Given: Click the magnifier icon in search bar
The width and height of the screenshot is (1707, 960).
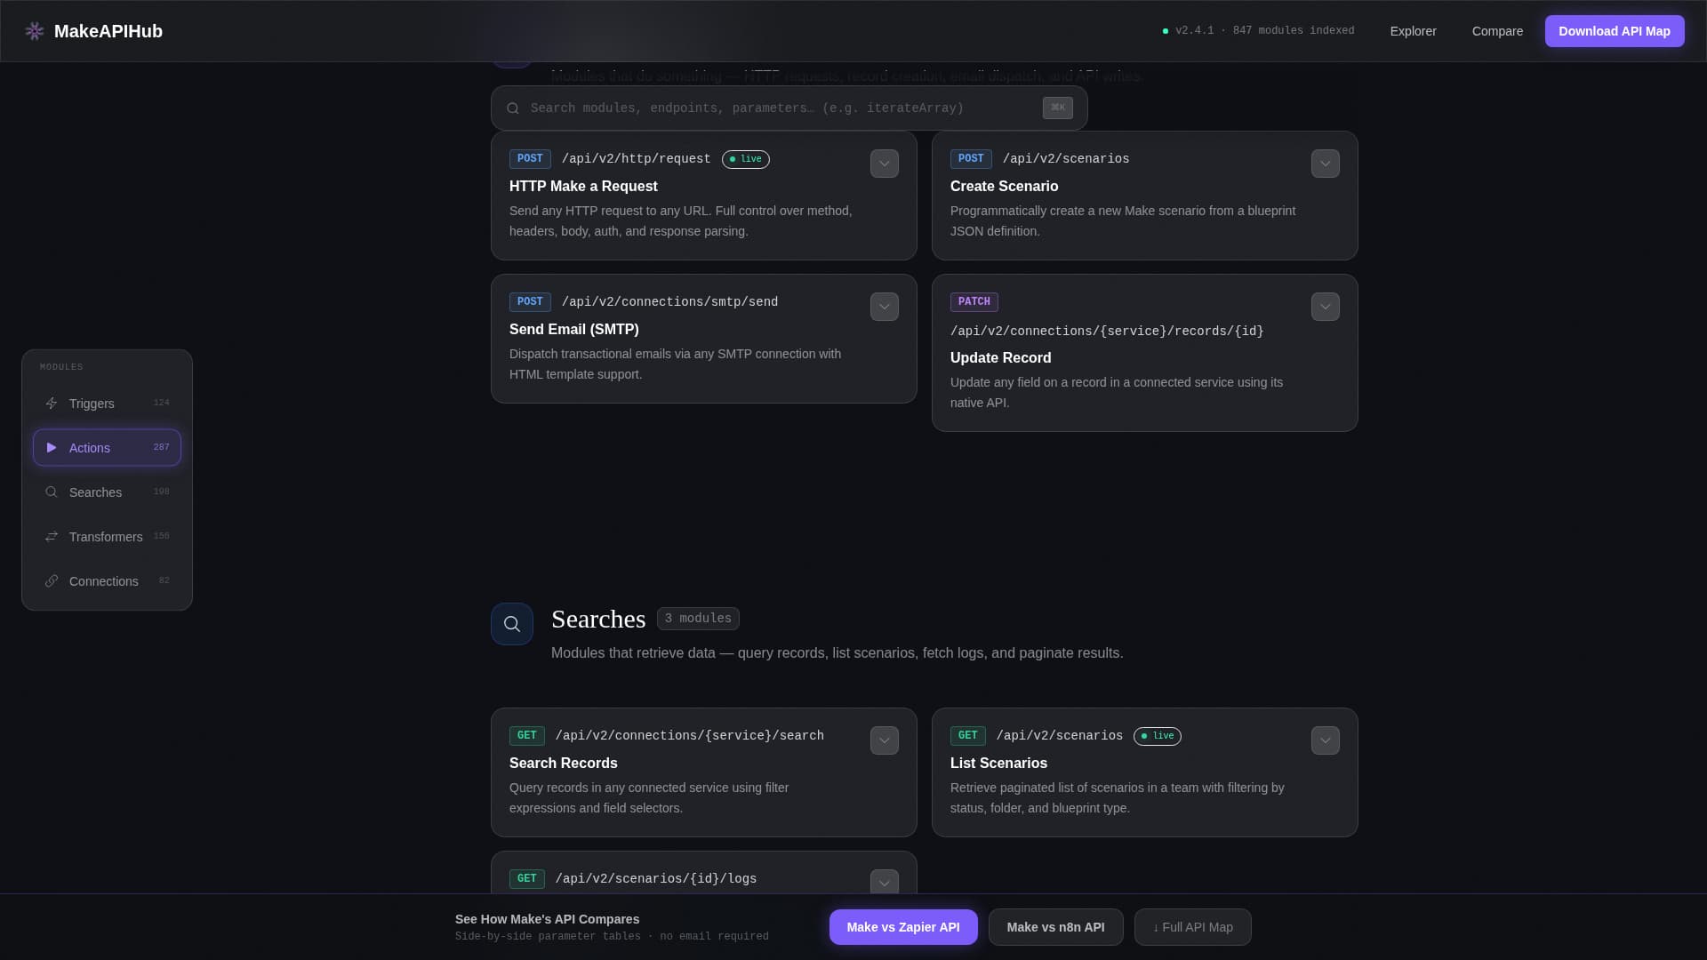Looking at the screenshot, I should pyautogui.click(x=513, y=108).
